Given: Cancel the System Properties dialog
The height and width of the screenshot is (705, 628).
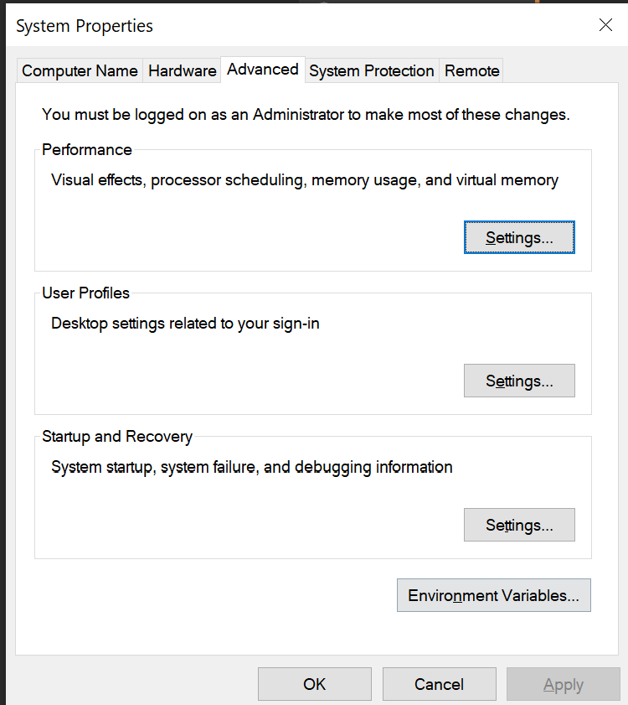Looking at the screenshot, I should [439, 684].
